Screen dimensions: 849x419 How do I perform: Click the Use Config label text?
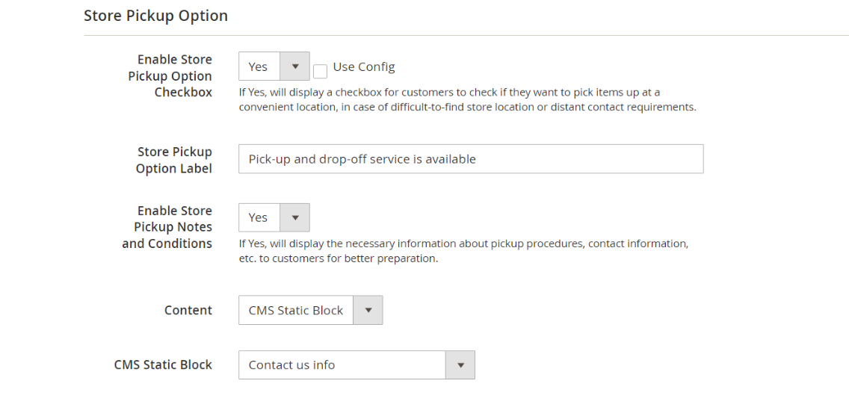point(364,66)
